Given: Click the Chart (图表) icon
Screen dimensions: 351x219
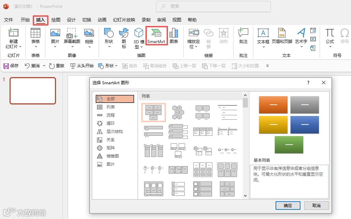Looking at the screenshot, I should pos(174,33).
